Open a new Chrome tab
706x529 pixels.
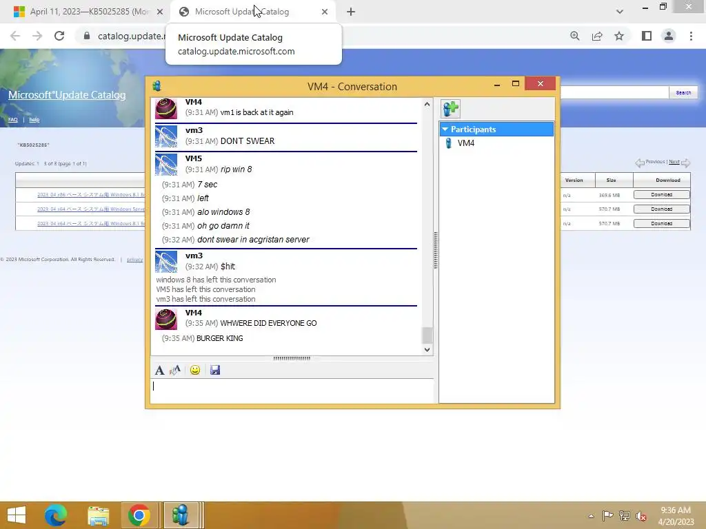[x=351, y=12]
